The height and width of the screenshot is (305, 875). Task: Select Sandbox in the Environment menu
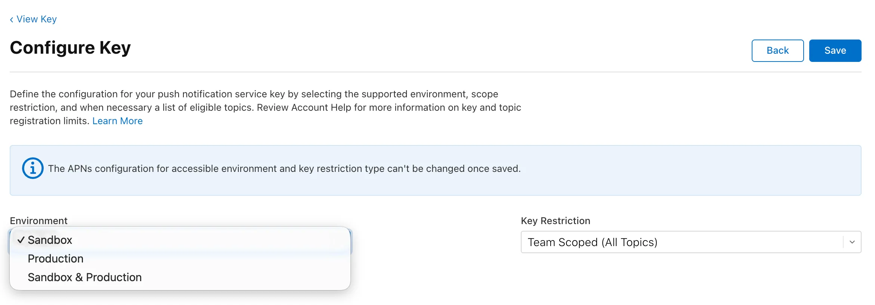click(x=50, y=240)
